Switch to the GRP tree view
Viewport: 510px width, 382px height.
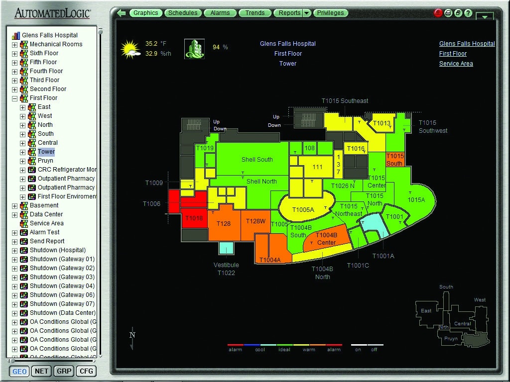[x=64, y=371]
